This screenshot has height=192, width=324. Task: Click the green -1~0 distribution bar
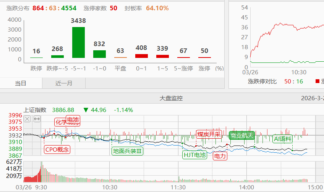99,54
